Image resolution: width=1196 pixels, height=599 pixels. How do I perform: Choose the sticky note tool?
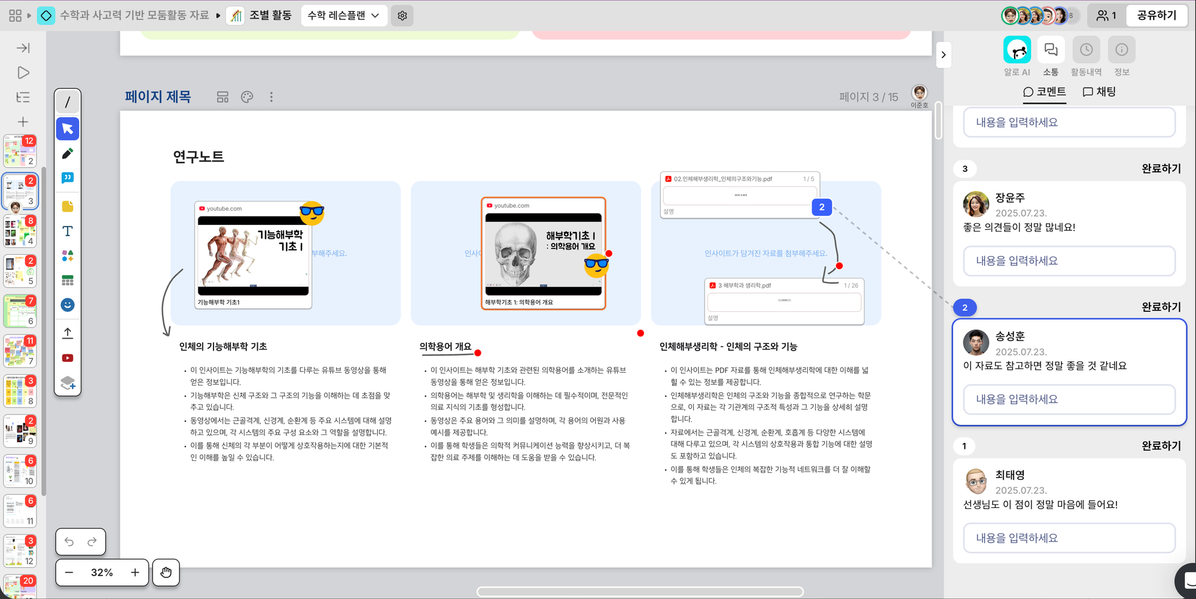[x=68, y=206]
